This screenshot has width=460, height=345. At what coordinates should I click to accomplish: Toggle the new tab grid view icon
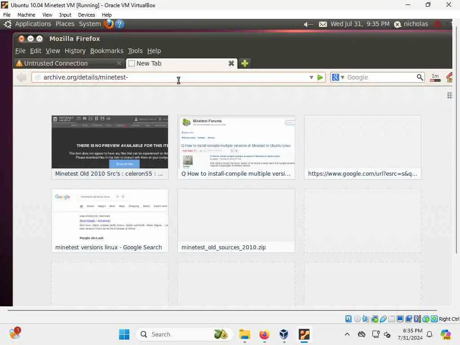pyautogui.click(x=449, y=95)
